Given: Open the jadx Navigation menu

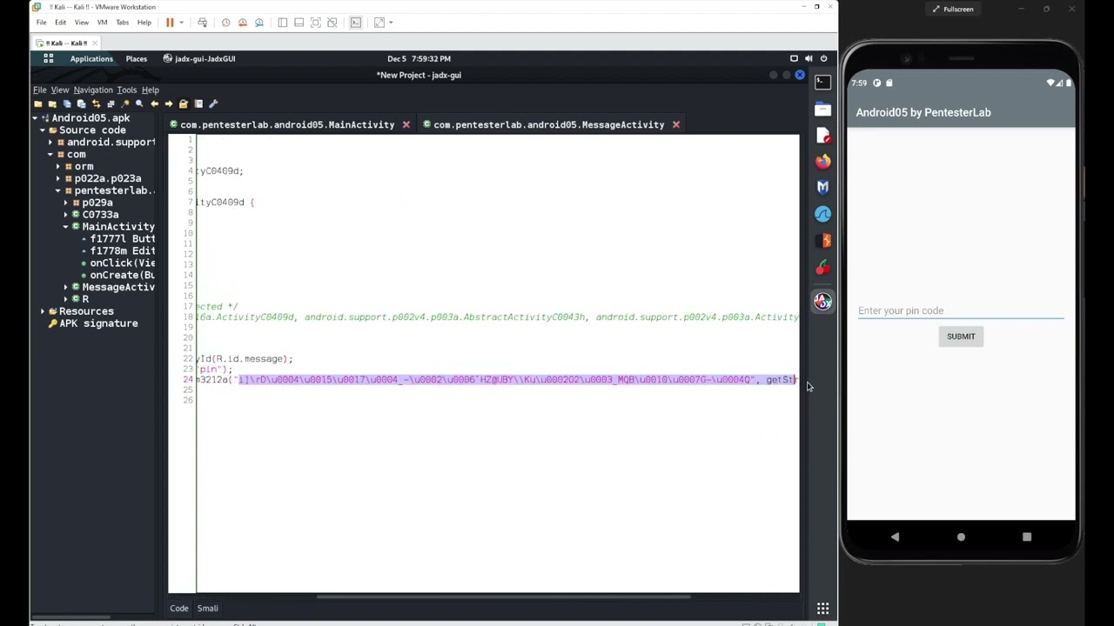Looking at the screenshot, I should (93, 90).
